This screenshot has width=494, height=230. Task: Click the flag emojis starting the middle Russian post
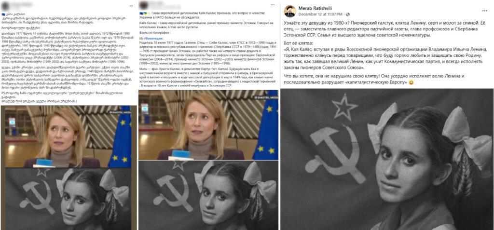(144, 14)
